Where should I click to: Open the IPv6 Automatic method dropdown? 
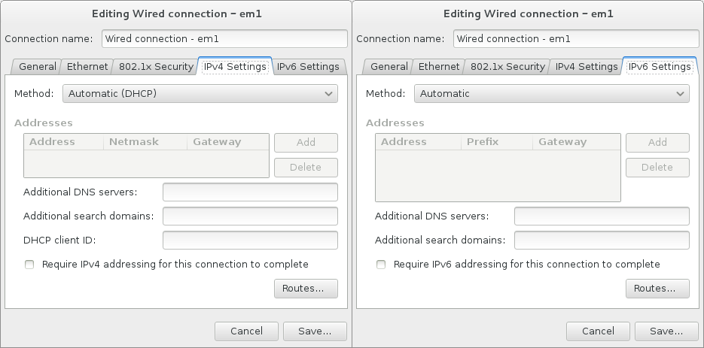[551, 94]
